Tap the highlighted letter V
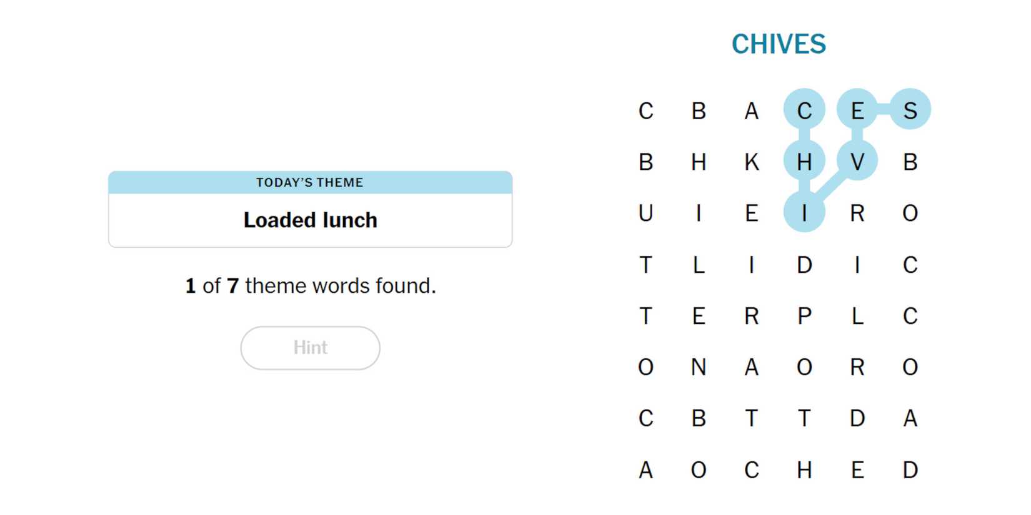This screenshot has height=515, width=1031. click(x=857, y=162)
